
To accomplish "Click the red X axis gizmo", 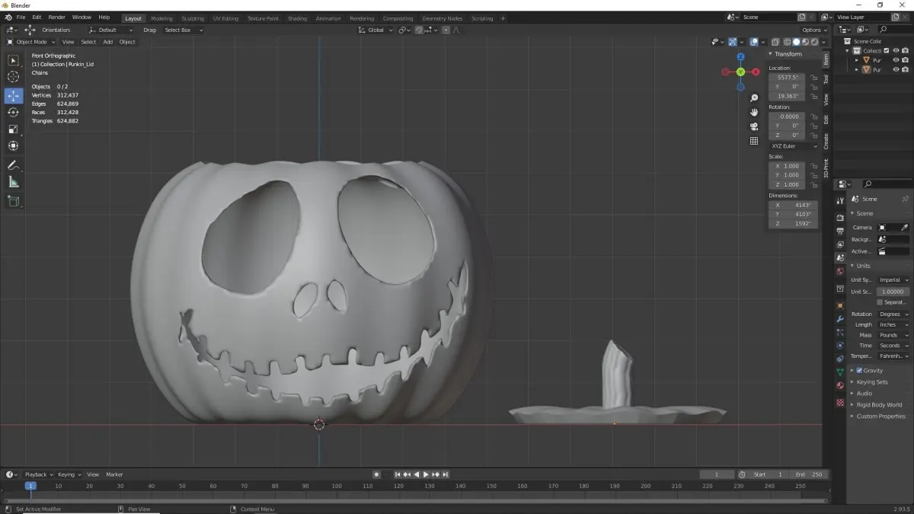I will 756,72.
